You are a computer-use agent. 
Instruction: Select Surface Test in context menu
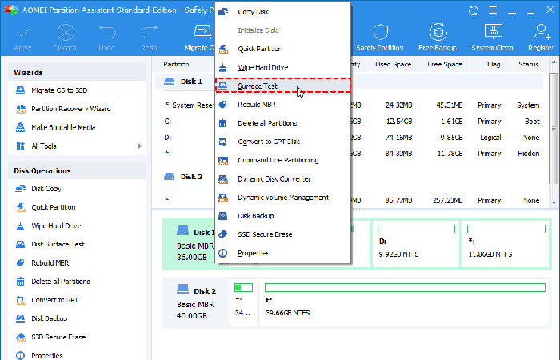[x=258, y=86]
